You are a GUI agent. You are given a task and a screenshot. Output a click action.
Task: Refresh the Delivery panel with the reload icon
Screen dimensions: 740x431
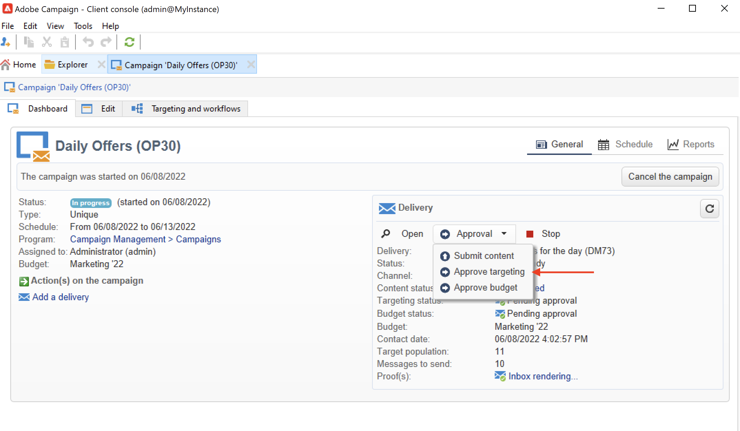click(x=709, y=209)
